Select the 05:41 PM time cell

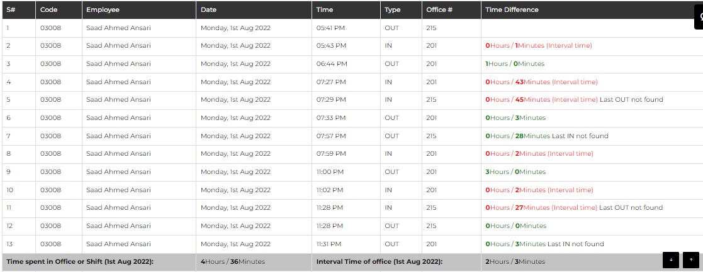pyautogui.click(x=330, y=28)
